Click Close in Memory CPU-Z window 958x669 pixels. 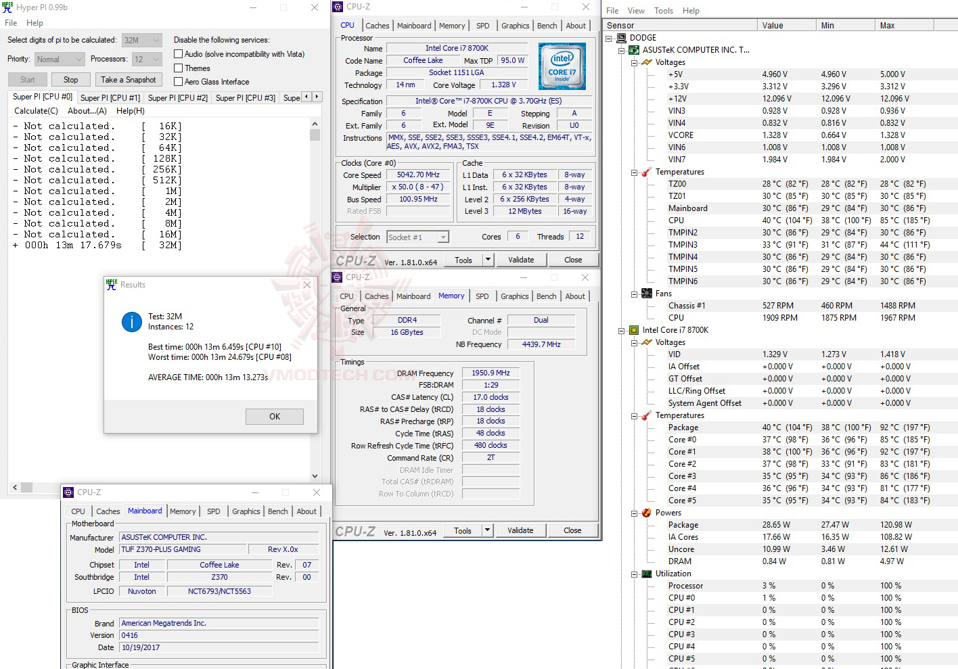(572, 530)
